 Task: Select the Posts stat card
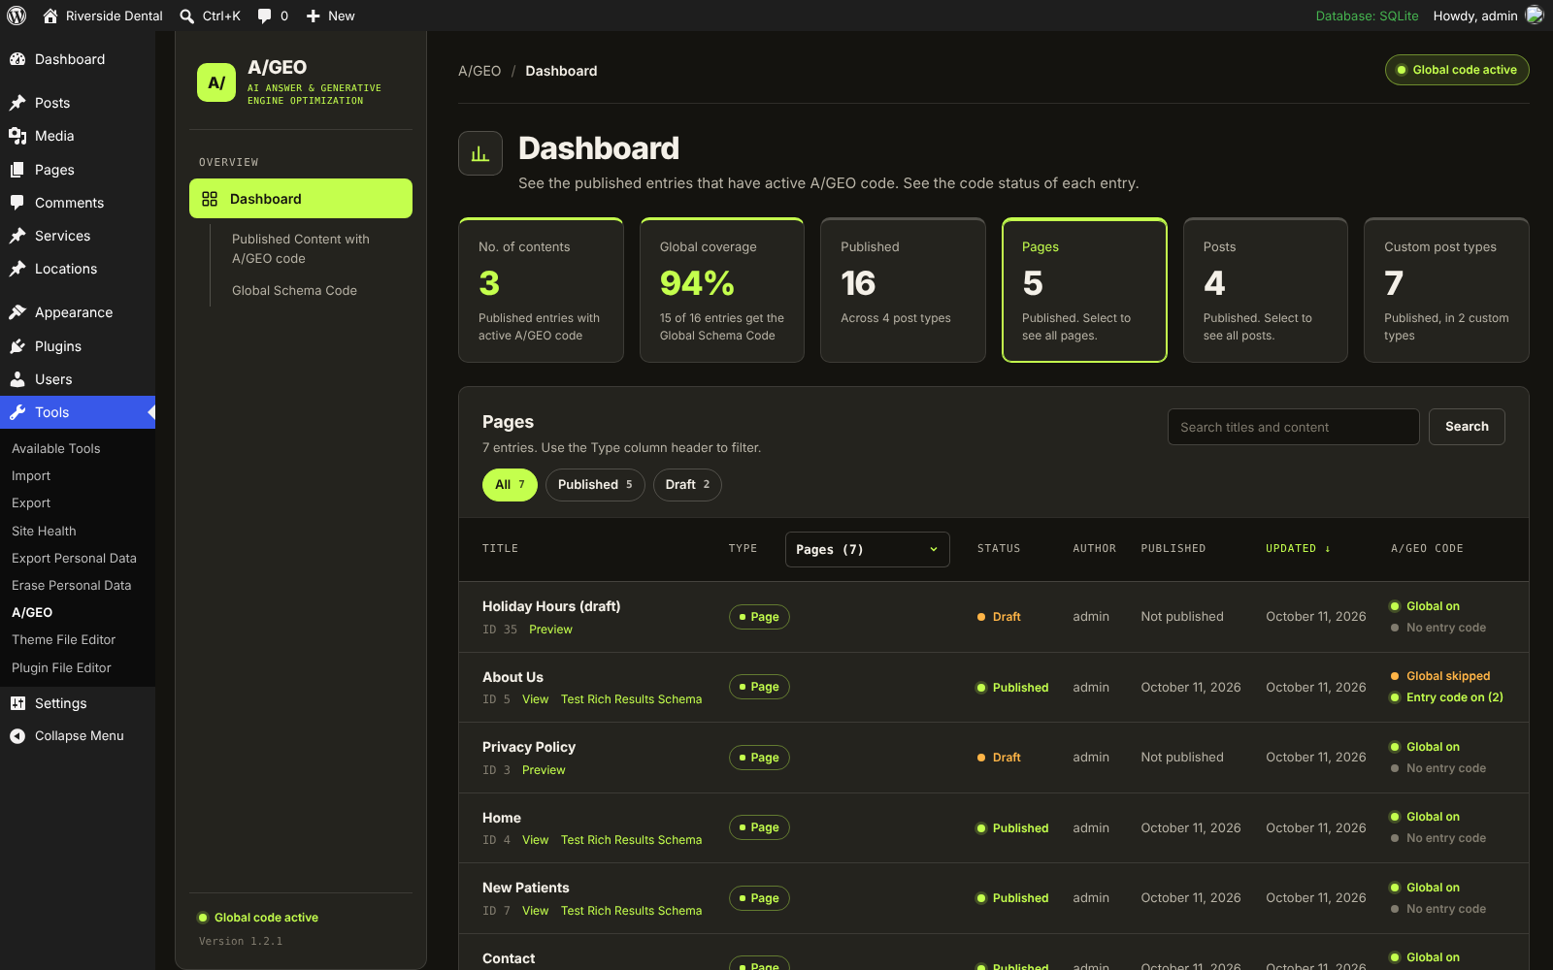click(1266, 290)
